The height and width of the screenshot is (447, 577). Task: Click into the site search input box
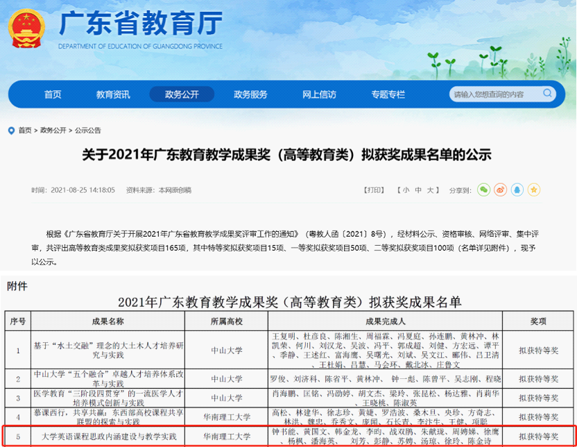494,94
